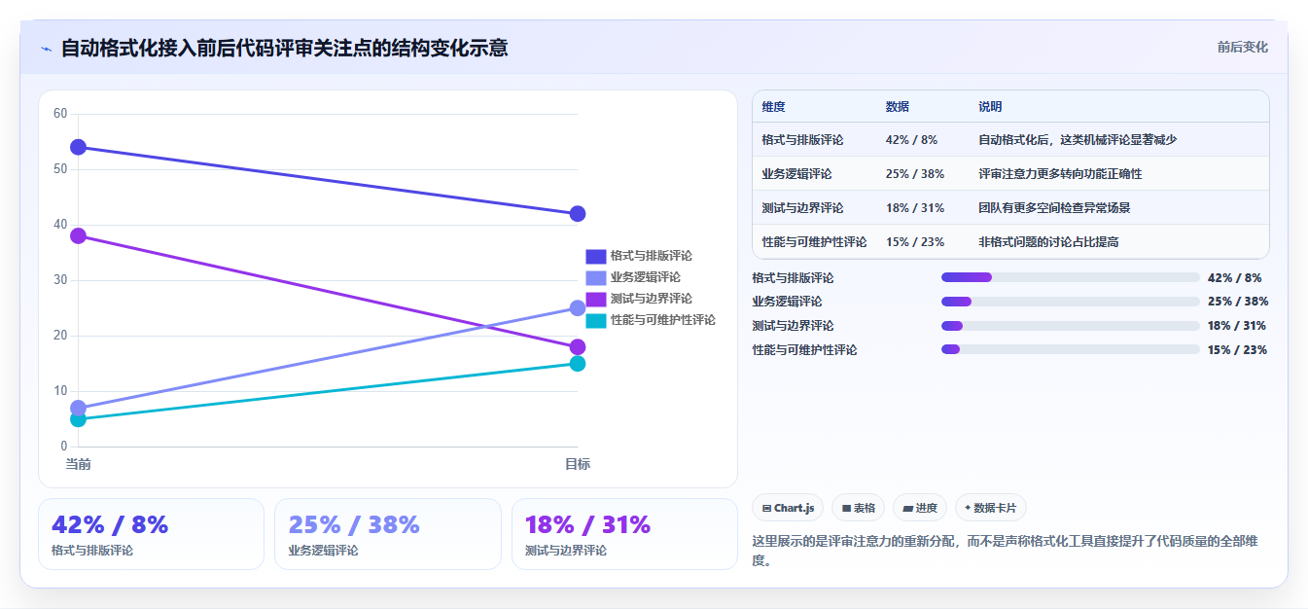
Task: Open the 18% / 31% 测试与边界评论 stat card
Action: pyautogui.click(x=624, y=534)
